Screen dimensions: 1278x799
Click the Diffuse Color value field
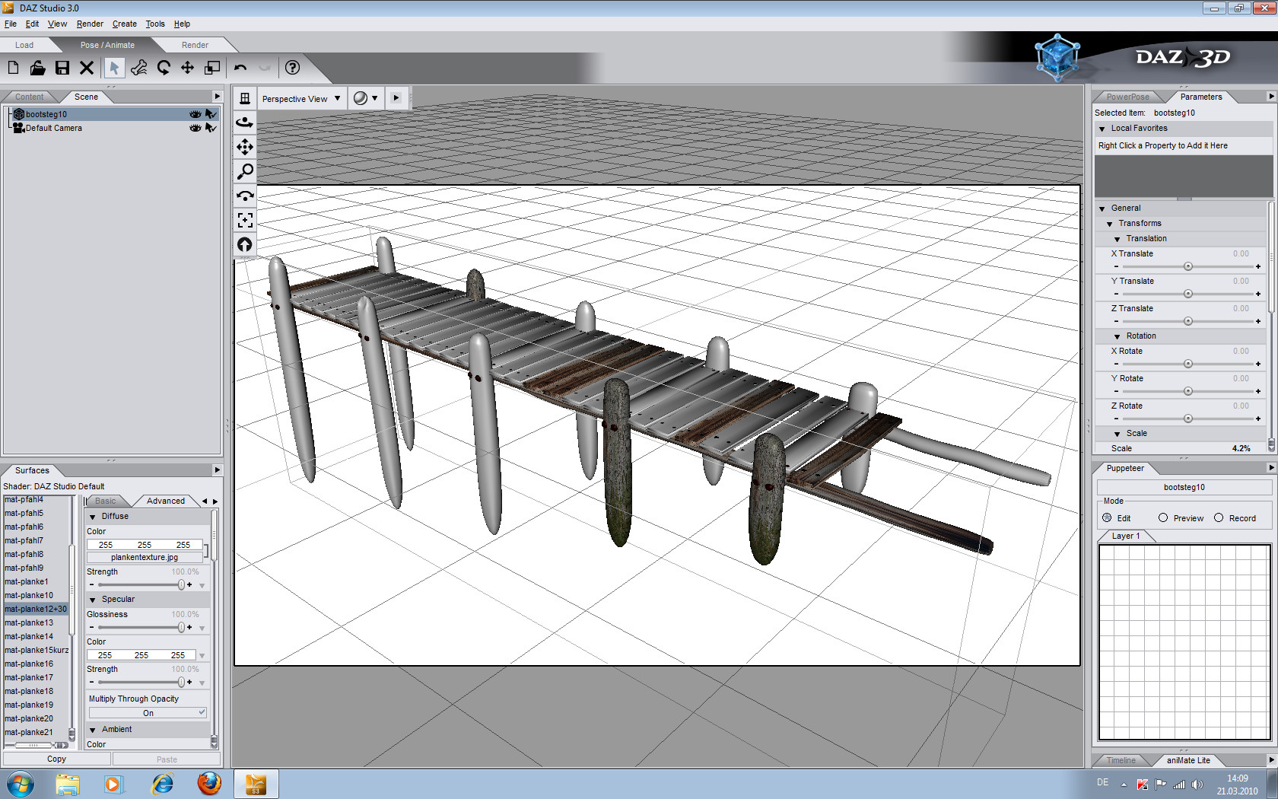point(145,545)
